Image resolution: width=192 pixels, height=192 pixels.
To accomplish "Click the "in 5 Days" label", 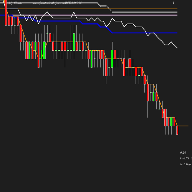I will point(185,164).
